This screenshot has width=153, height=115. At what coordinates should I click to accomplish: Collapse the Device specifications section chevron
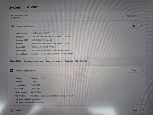(142, 26)
